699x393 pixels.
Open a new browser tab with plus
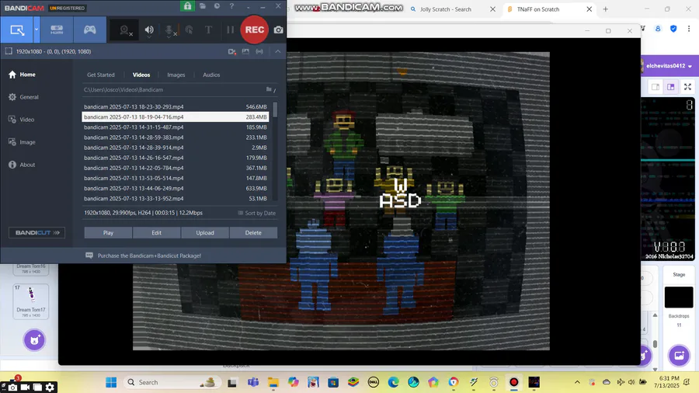[605, 9]
